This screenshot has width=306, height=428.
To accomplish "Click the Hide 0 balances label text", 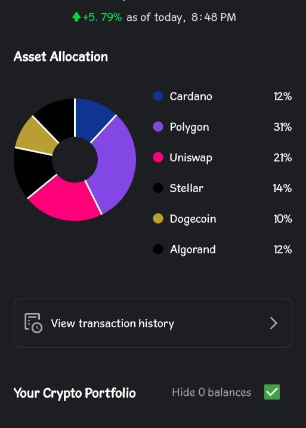I will [x=212, y=392].
